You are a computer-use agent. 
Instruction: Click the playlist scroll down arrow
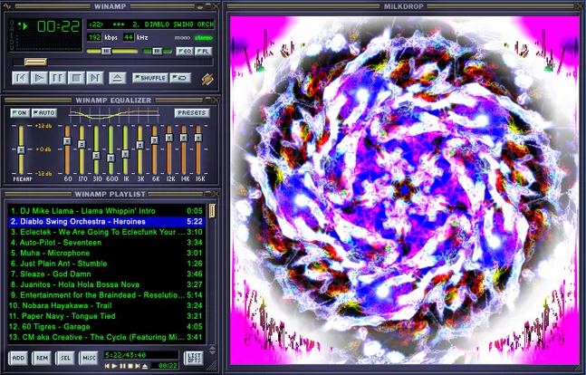click(212, 352)
